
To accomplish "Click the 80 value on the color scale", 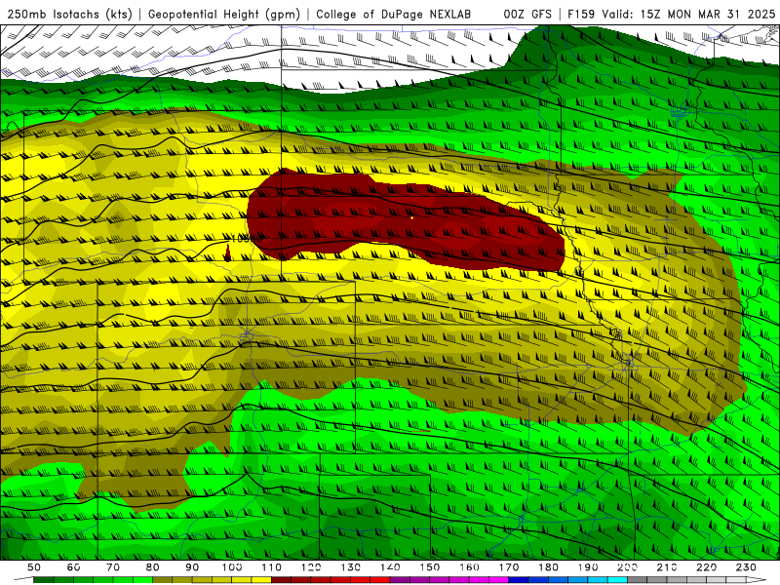I will pyautogui.click(x=153, y=567).
